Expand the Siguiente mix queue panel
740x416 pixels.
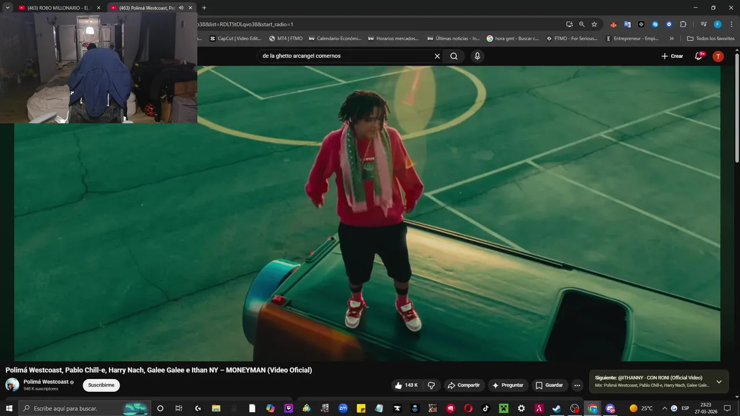[x=719, y=381]
